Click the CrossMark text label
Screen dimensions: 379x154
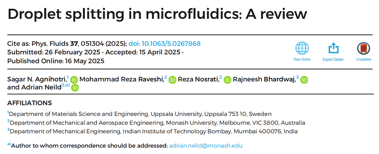tap(364, 59)
